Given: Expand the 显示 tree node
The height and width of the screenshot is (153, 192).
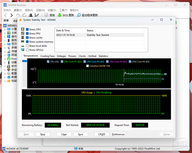Looking at the screenshot, I should (5, 44).
